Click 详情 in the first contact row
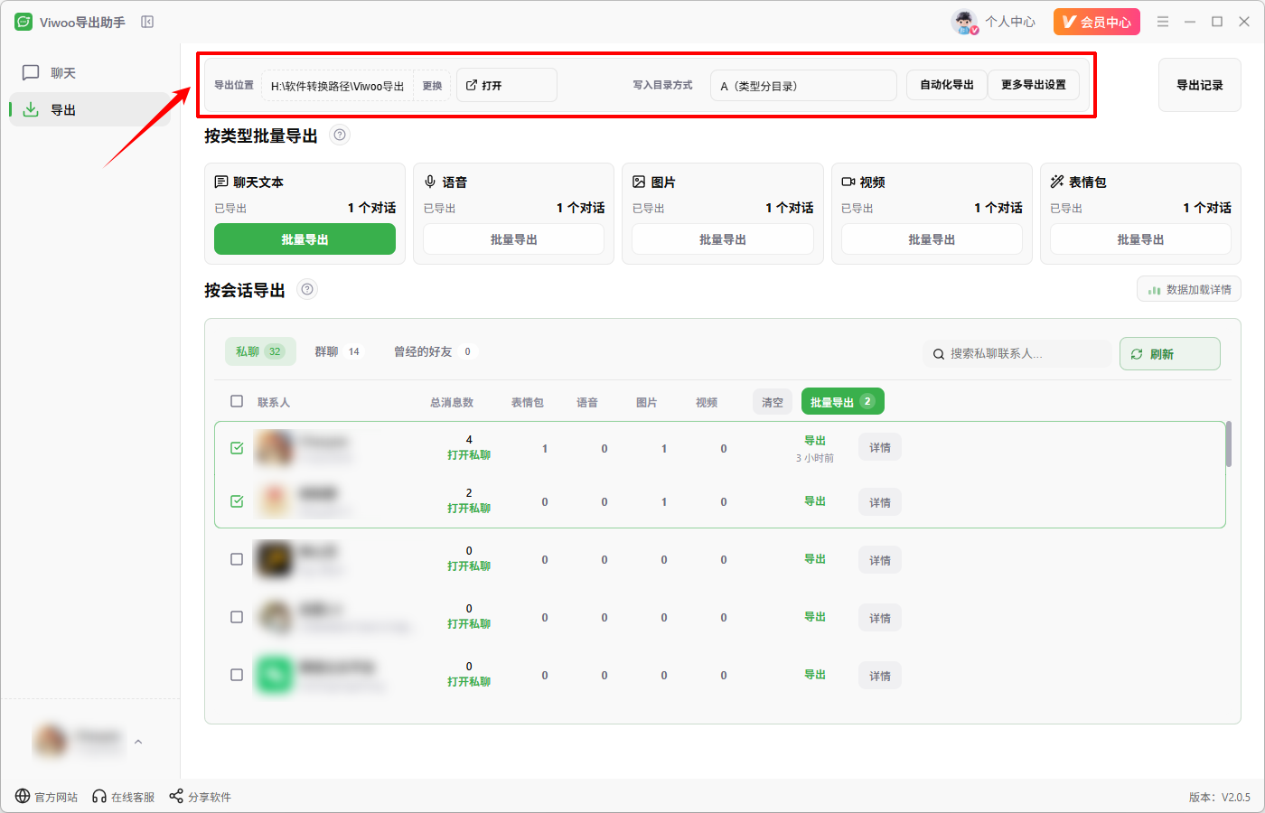The height and width of the screenshot is (813, 1265). pyautogui.click(x=880, y=448)
